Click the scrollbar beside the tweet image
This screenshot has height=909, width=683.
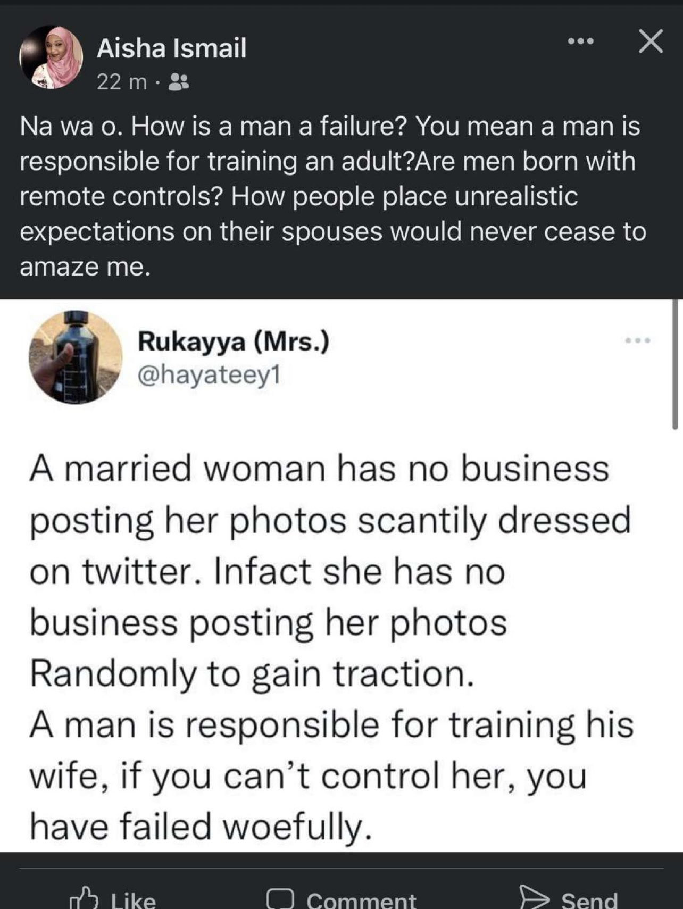pos(675,364)
